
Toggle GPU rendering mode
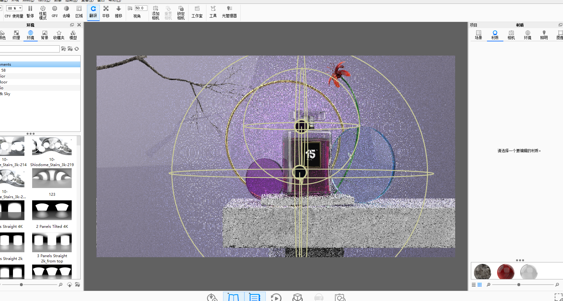[55, 12]
